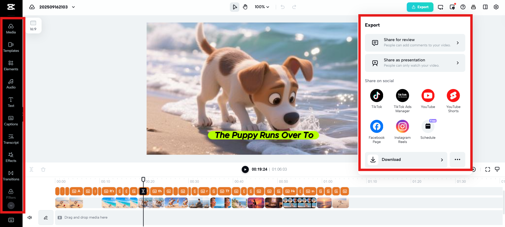Open Share for review option
The image size is (505, 227).
[x=415, y=43]
